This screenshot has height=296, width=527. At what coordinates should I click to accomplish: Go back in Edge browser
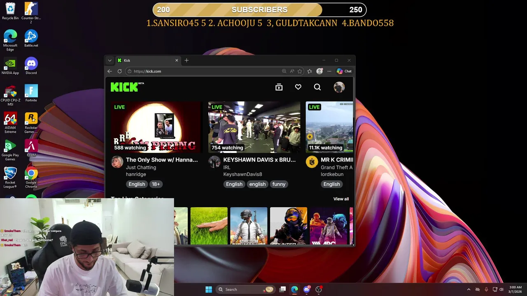110,71
